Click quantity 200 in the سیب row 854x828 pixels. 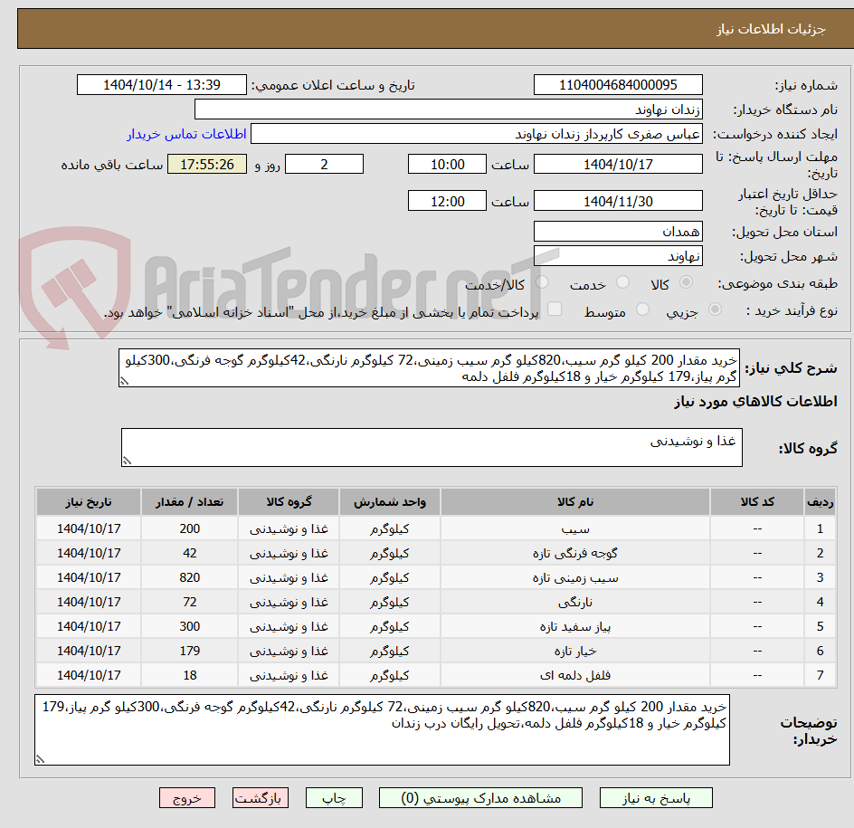tap(190, 529)
